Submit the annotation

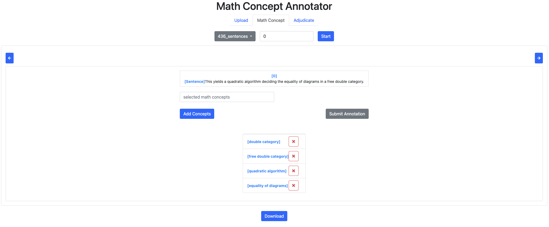(347, 114)
